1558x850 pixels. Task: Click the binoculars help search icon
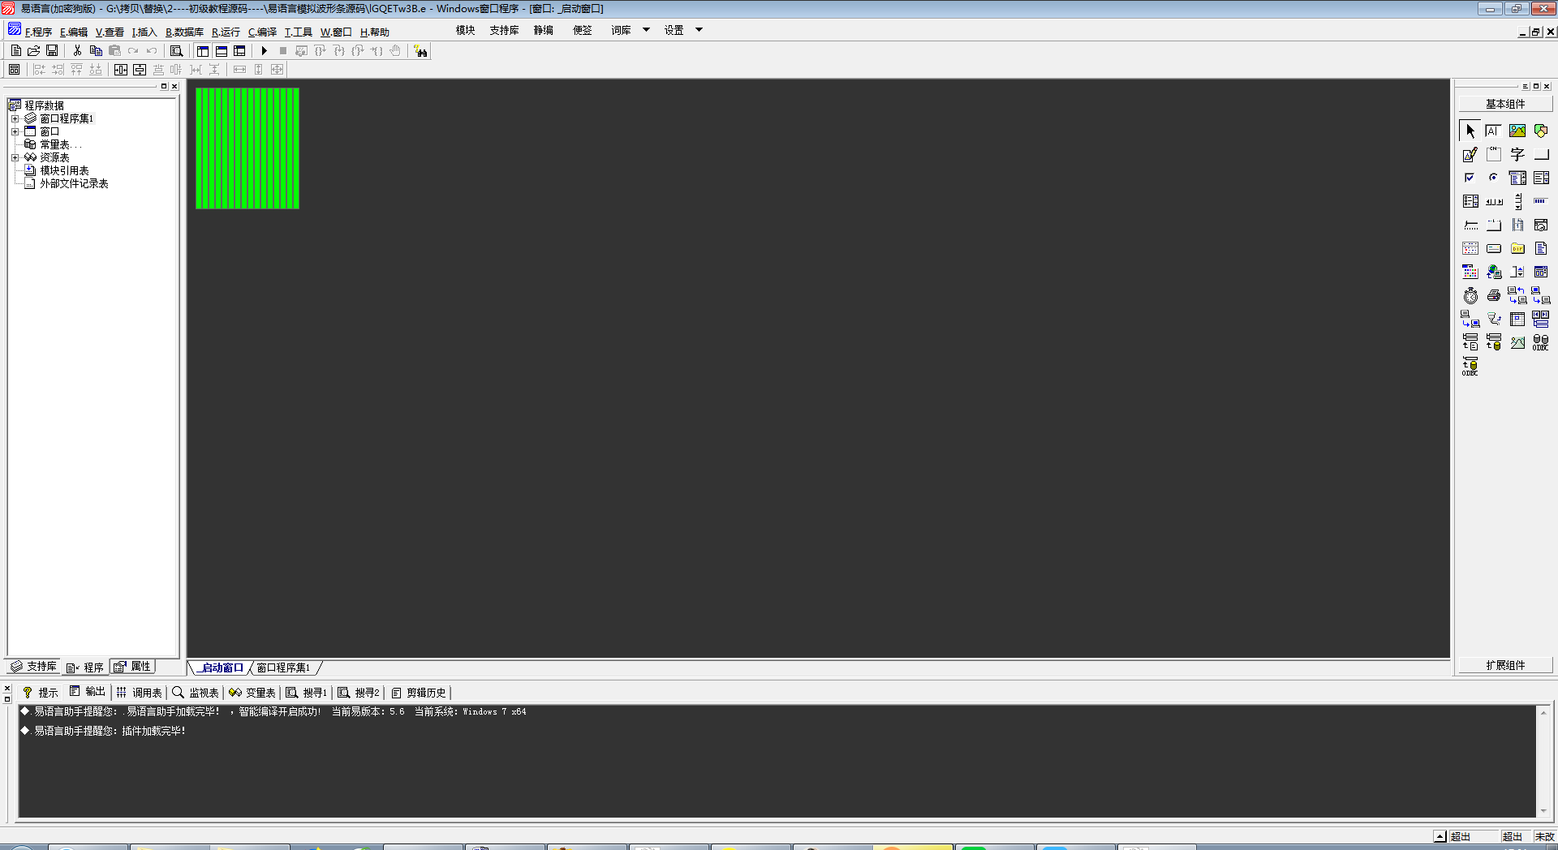coord(420,51)
